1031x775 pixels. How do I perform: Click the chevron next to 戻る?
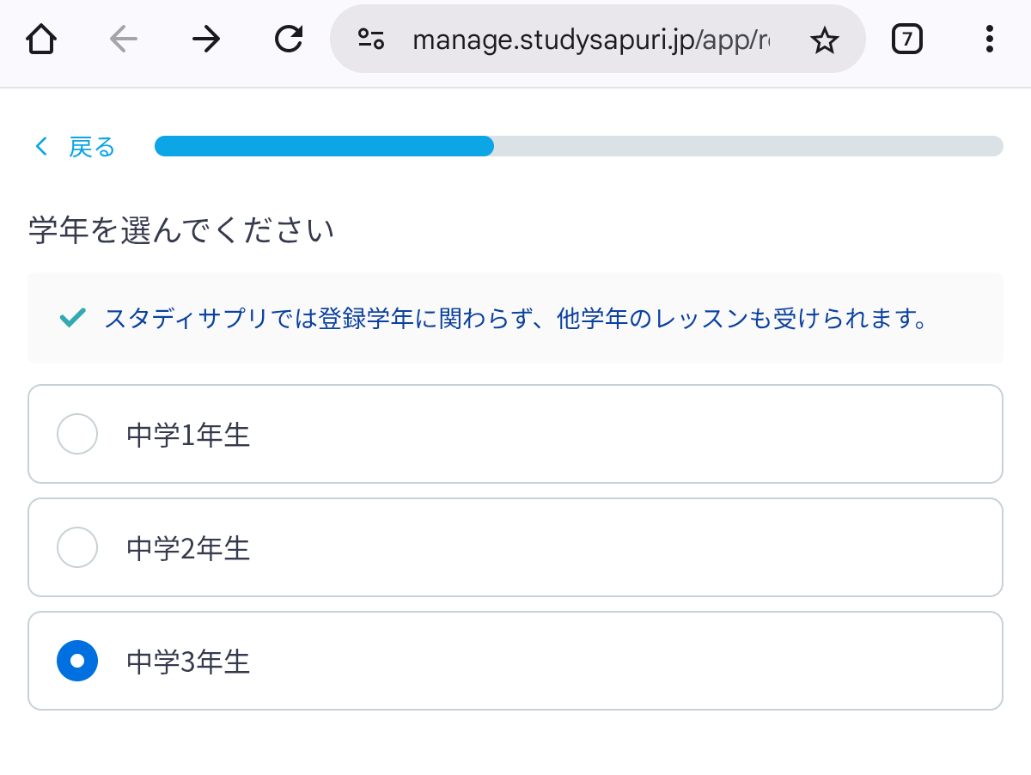pos(40,147)
